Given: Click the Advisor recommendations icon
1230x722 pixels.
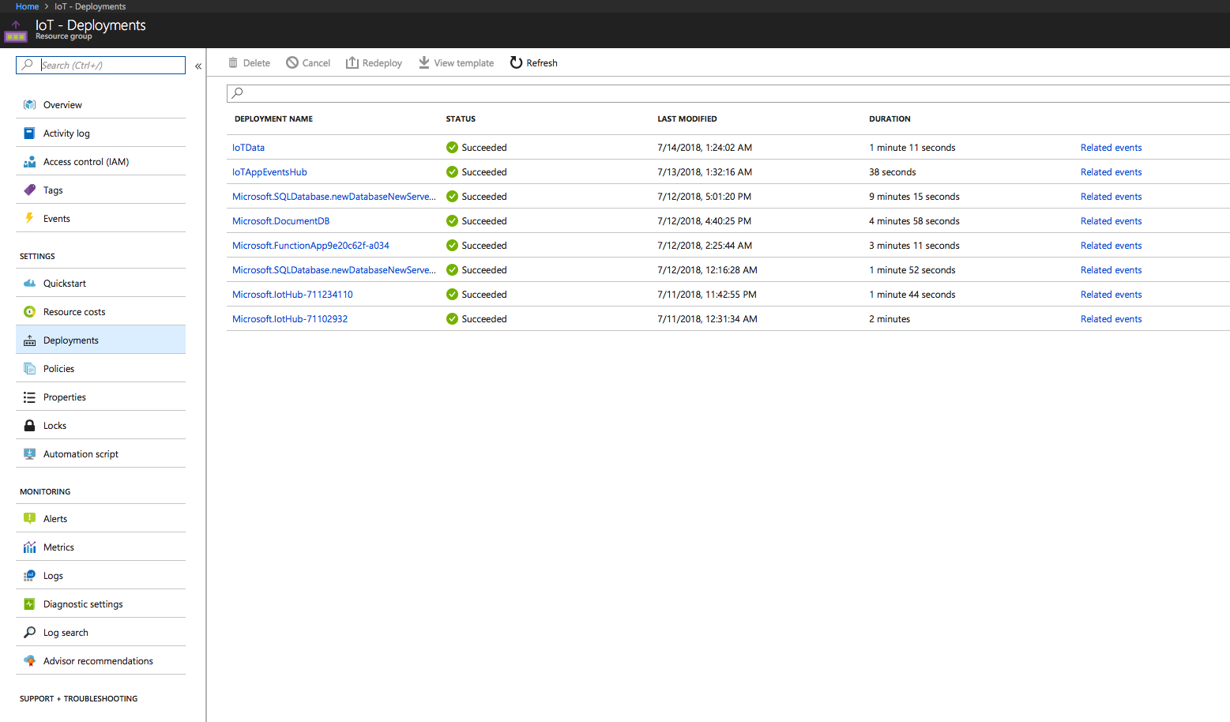Looking at the screenshot, I should (29, 661).
